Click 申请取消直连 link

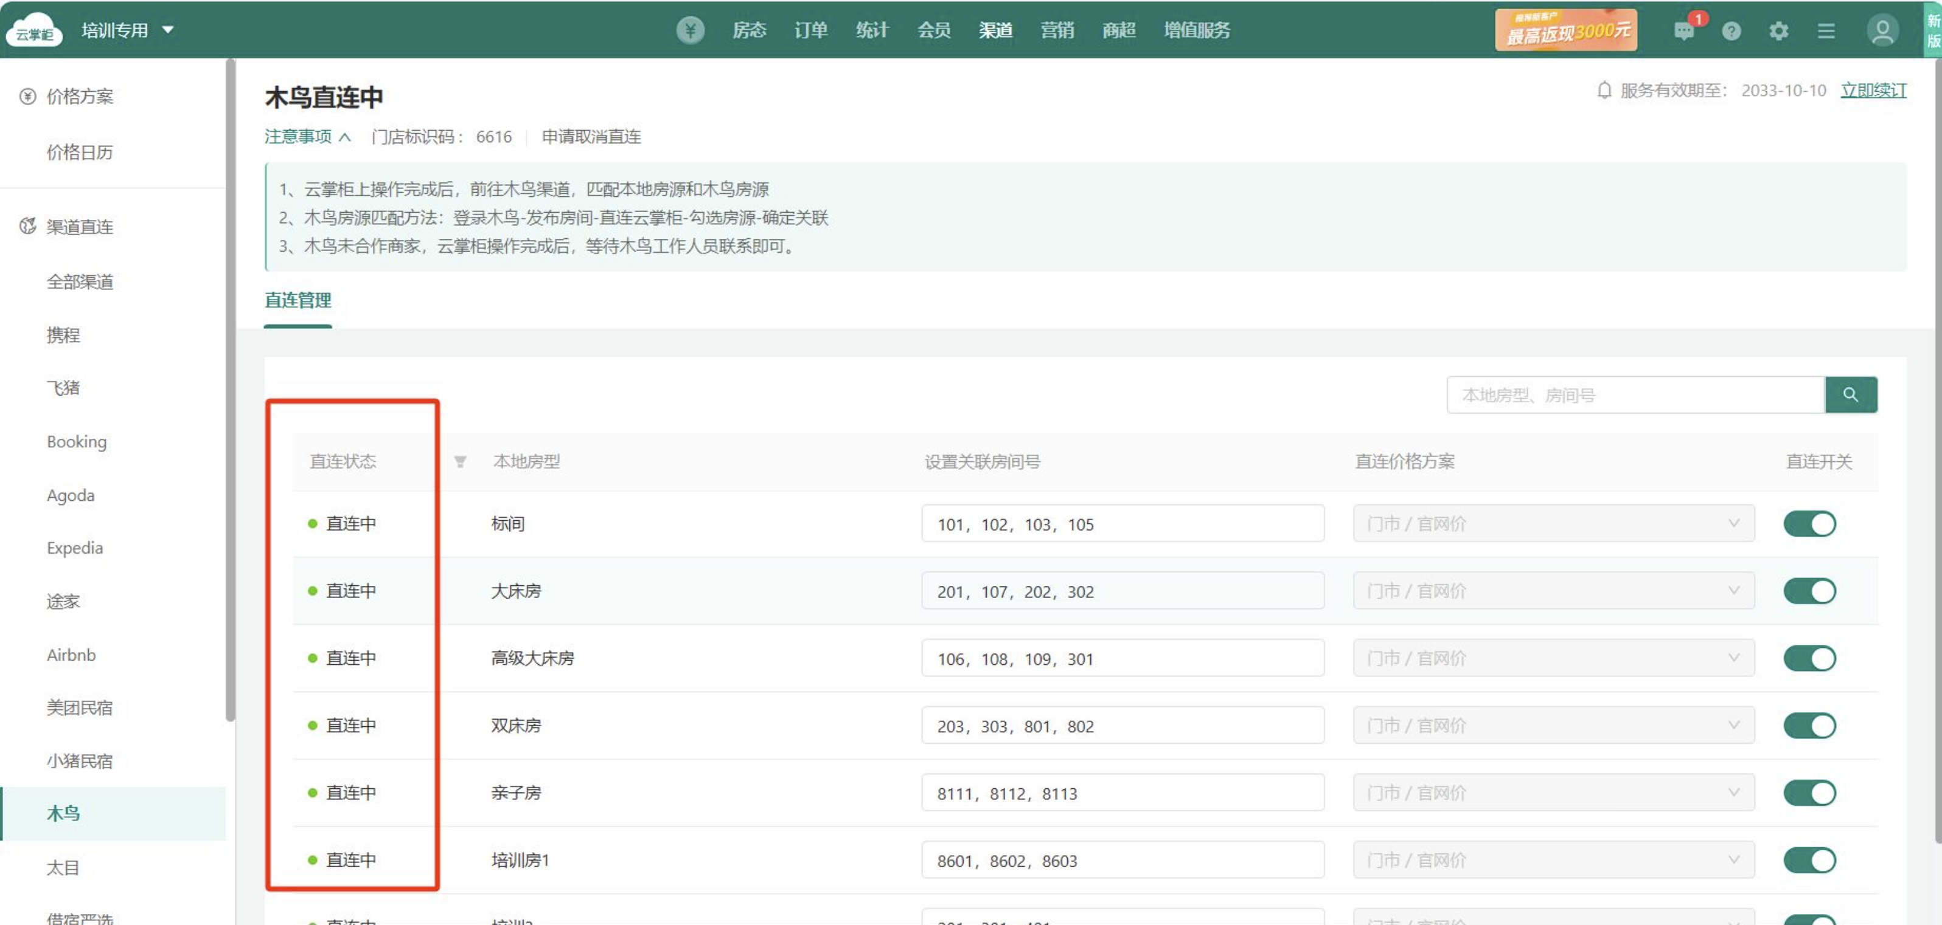tap(591, 136)
